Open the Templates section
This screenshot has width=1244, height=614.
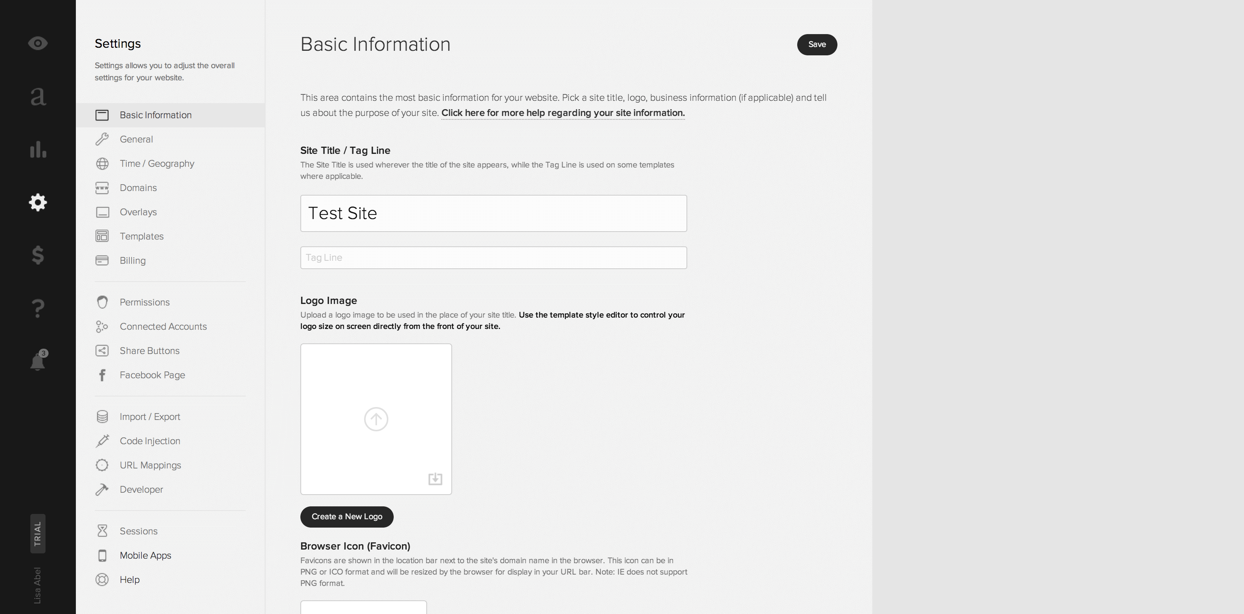(141, 237)
